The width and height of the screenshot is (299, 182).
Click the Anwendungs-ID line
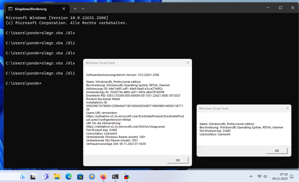coord(125,92)
